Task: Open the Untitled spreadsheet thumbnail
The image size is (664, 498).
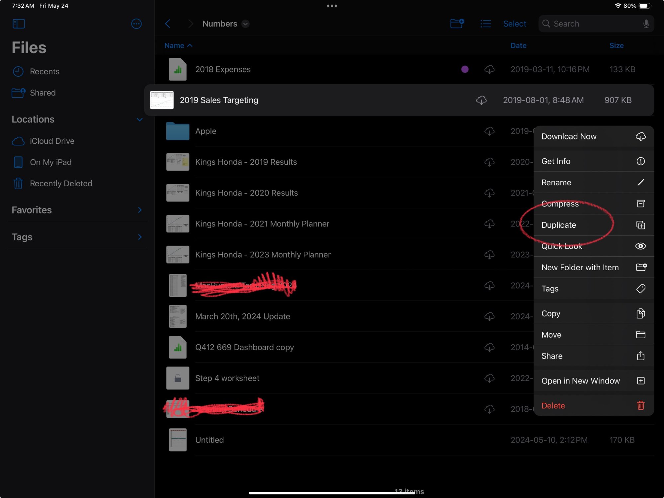Action: (x=178, y=440)
